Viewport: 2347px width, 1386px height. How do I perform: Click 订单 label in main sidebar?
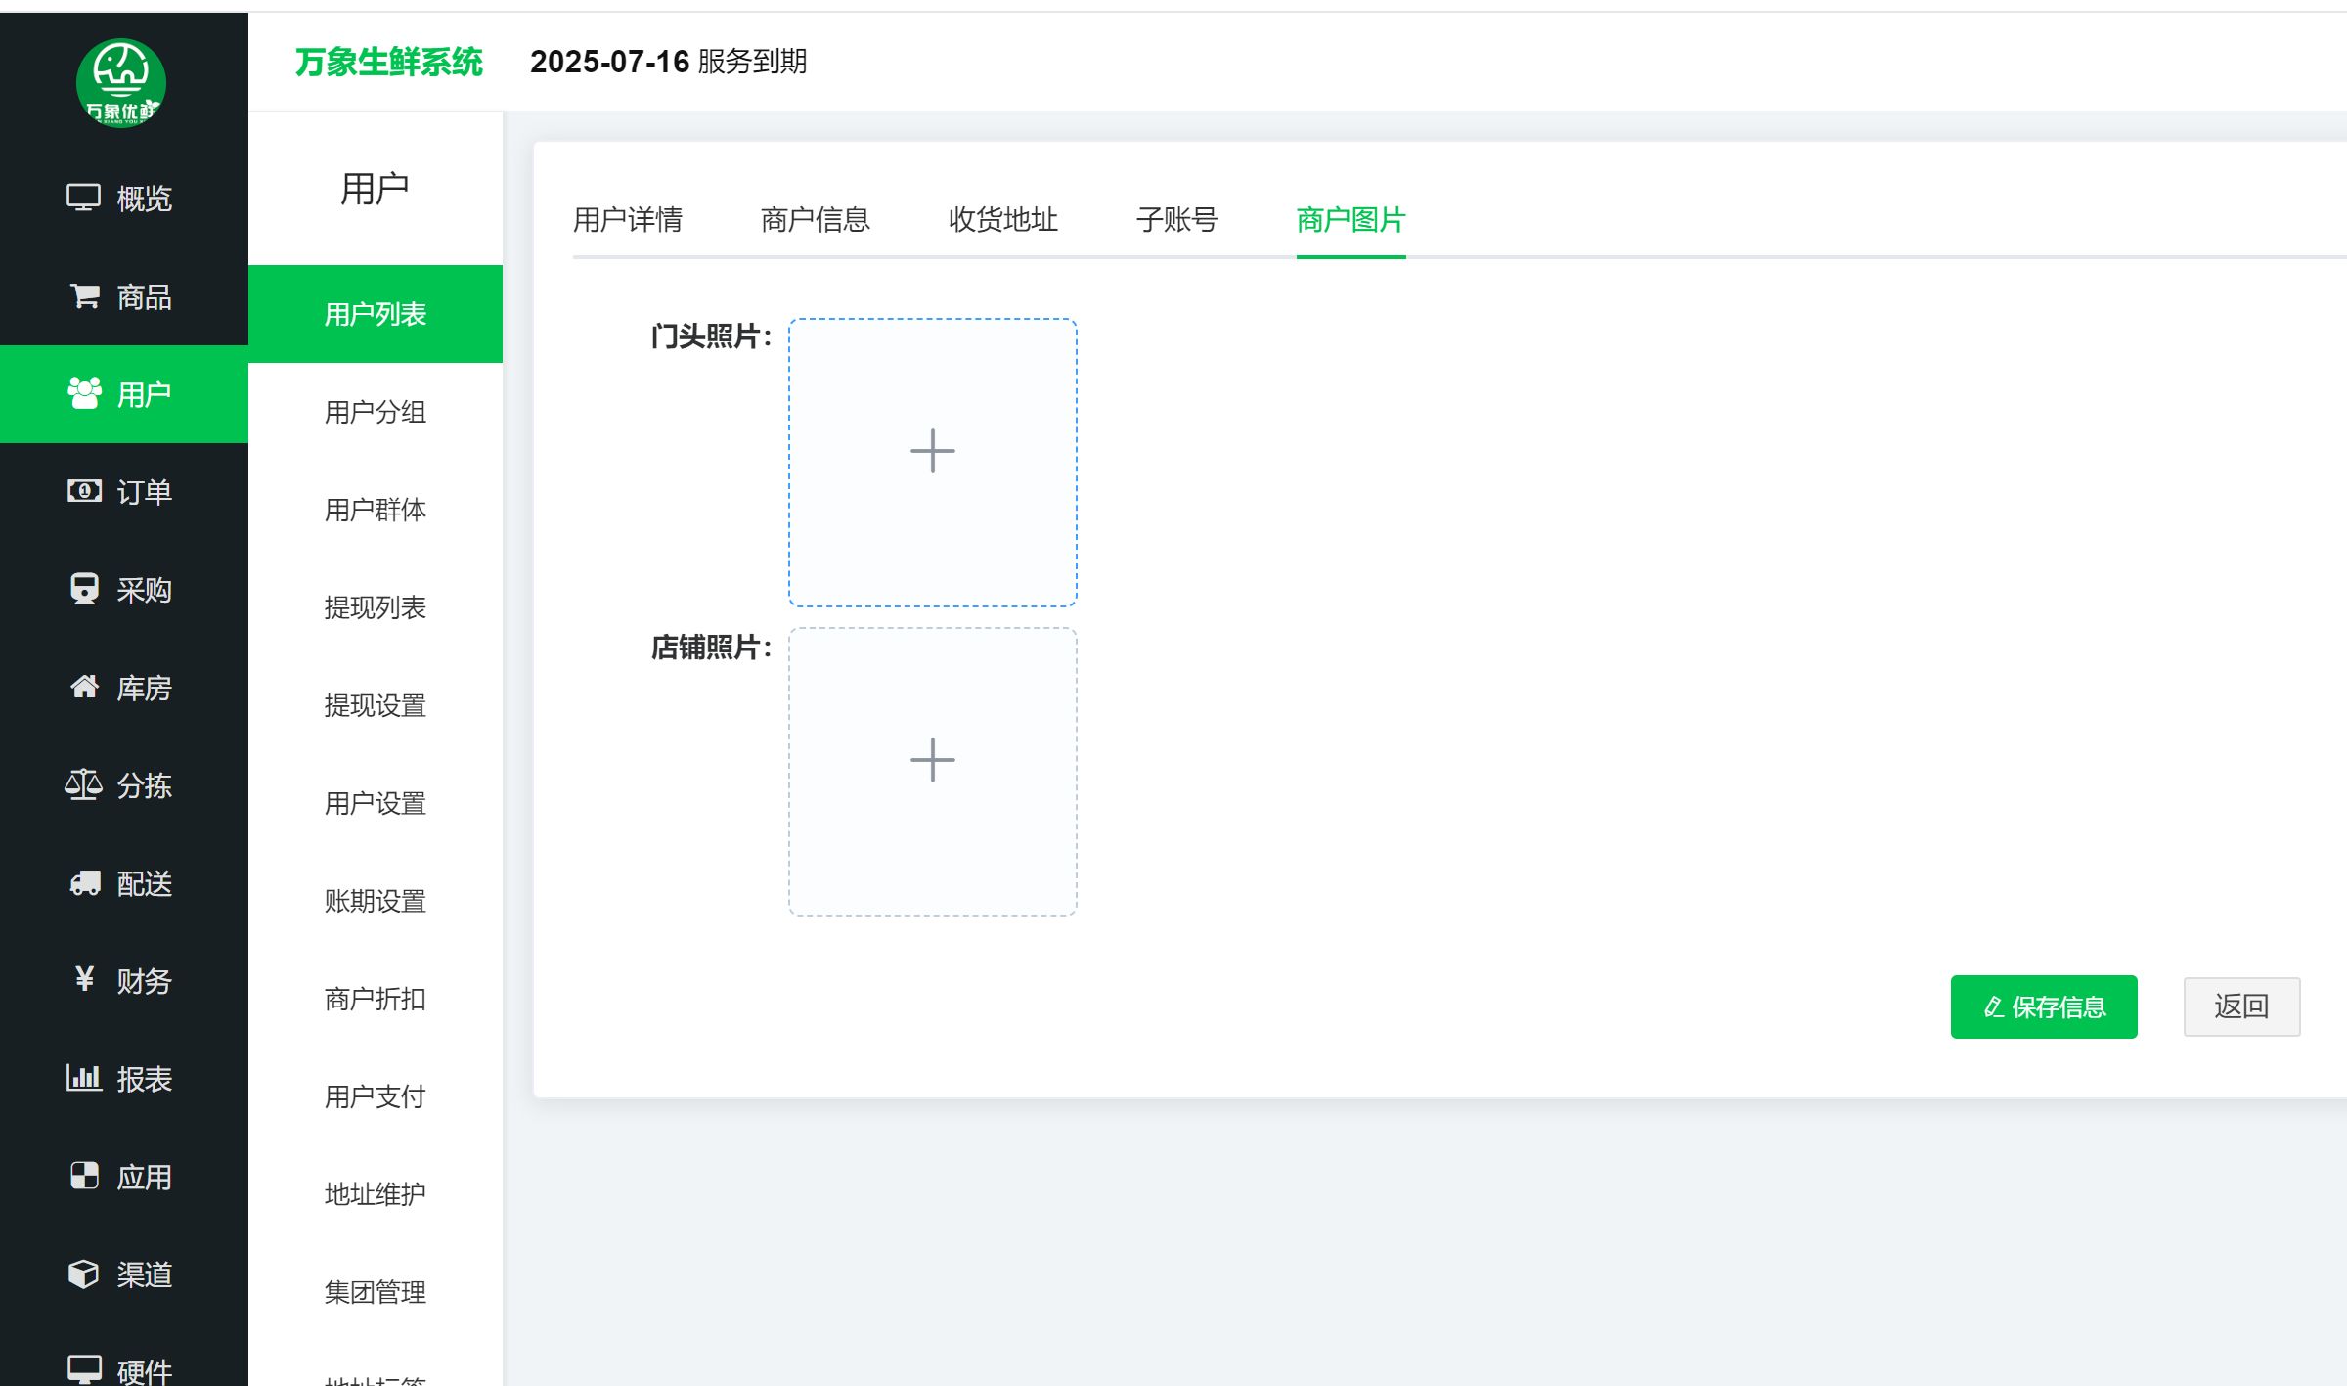(x=145, y=492)
